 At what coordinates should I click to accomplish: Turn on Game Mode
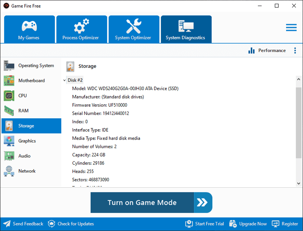point(151,203)
